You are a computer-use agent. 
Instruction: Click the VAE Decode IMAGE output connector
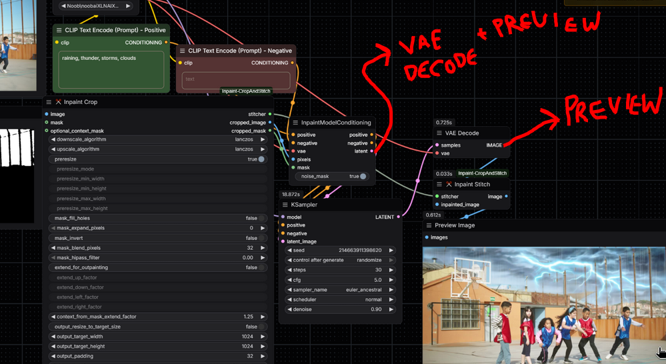[x=506, y=145]
